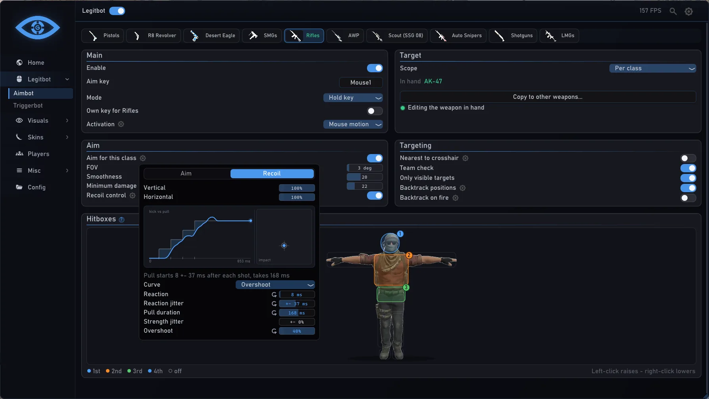Open the Activation dropdown showing Mouse motion
Screen dimensions: 709x399
[x=353, y=124]
